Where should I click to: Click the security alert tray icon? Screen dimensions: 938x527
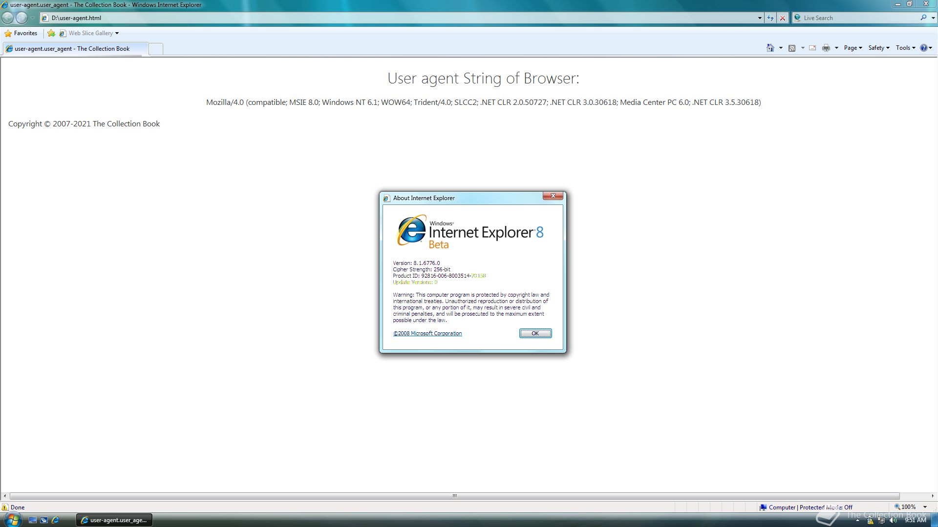(x=870, y=520)
